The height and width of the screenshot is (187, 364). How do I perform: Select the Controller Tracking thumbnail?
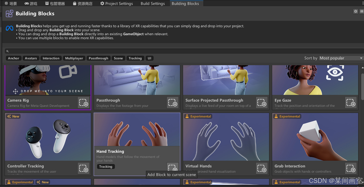click(x=48, y=137)
